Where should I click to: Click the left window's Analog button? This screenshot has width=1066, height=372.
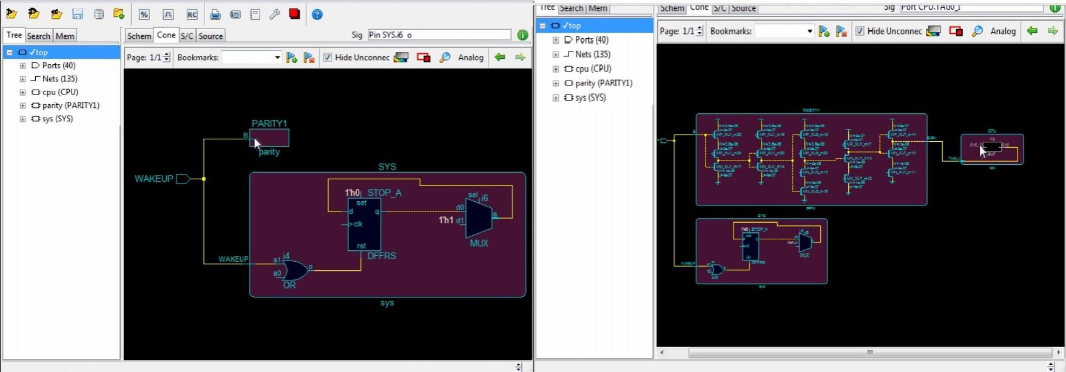click(471, 58)
